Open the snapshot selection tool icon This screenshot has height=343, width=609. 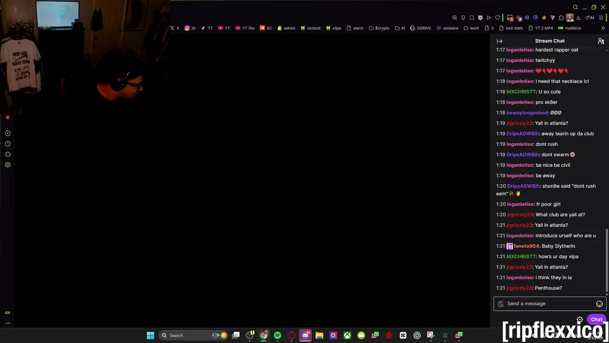(x=471, y=18)
